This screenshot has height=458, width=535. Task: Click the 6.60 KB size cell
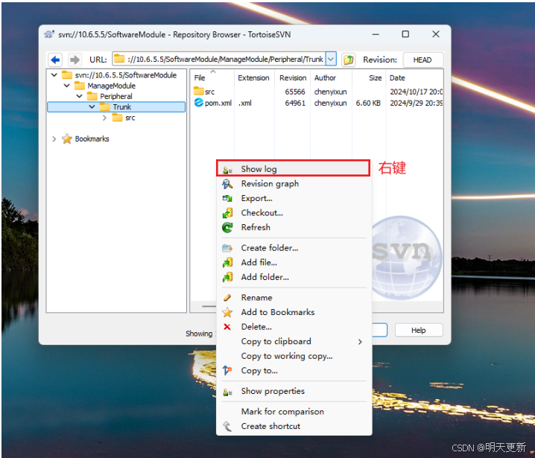tap(368, 103)
